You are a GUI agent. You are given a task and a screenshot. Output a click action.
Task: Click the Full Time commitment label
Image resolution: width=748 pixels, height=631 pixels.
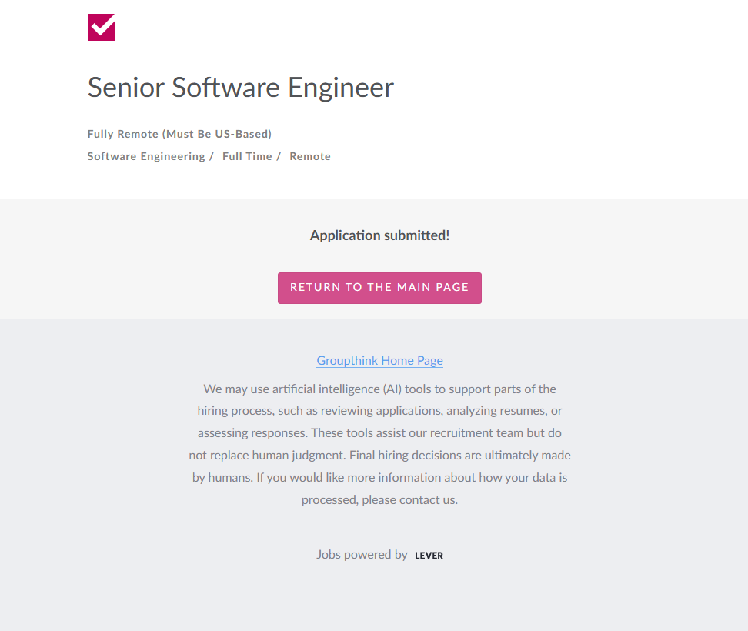(x=247, y=156)
